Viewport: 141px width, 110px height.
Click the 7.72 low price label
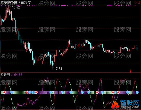(59, 69)
